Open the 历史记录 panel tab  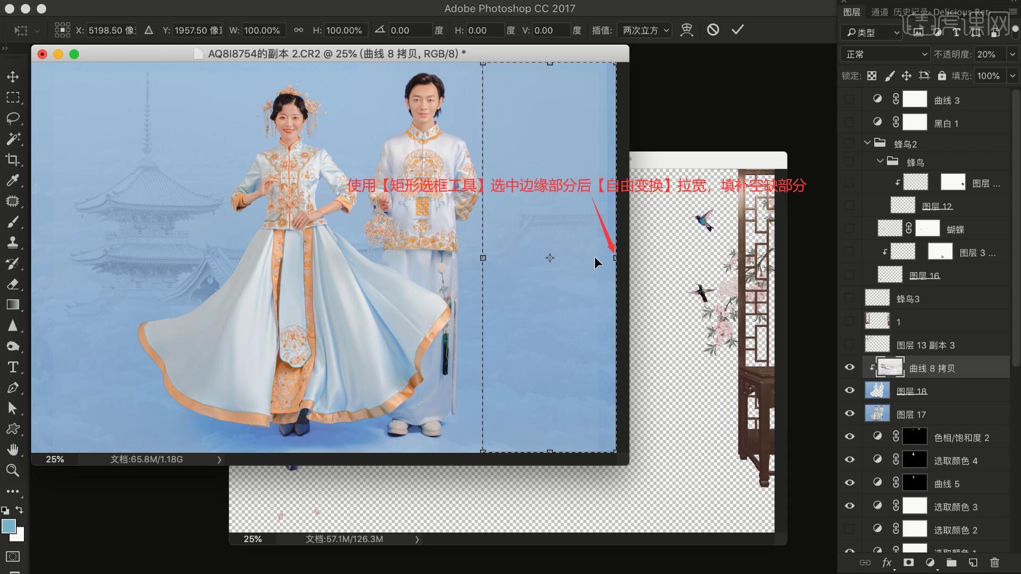(x=910, y=12)
